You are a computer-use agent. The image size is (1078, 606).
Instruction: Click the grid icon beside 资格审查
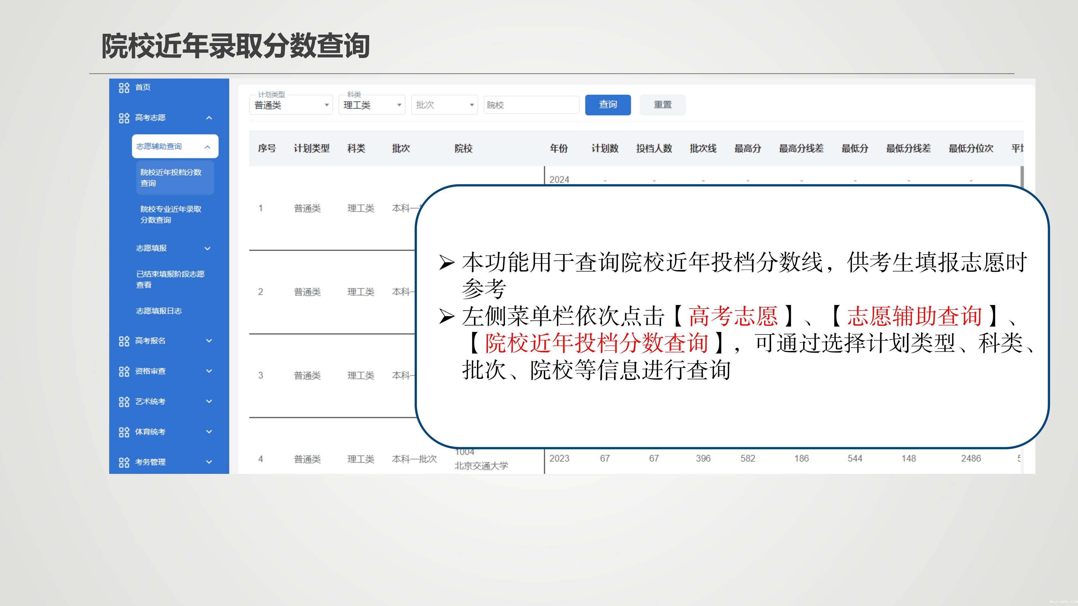[124, 371]
